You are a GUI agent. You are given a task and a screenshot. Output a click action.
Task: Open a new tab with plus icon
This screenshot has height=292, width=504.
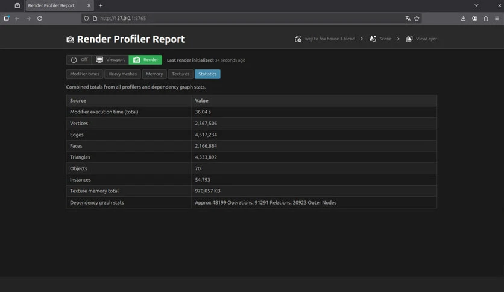101,5
